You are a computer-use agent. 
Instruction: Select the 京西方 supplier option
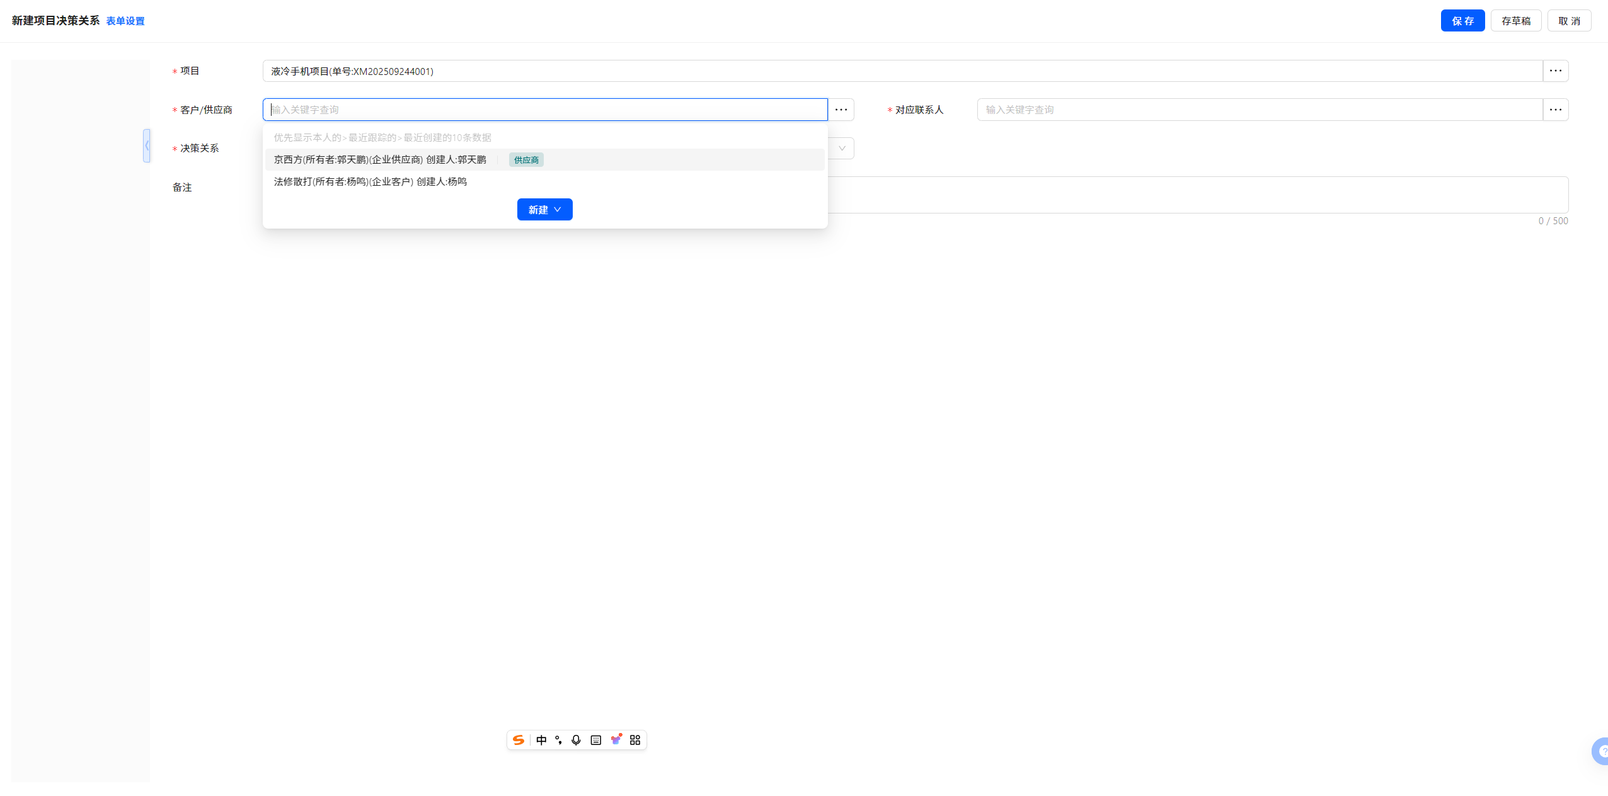point(380,160)
